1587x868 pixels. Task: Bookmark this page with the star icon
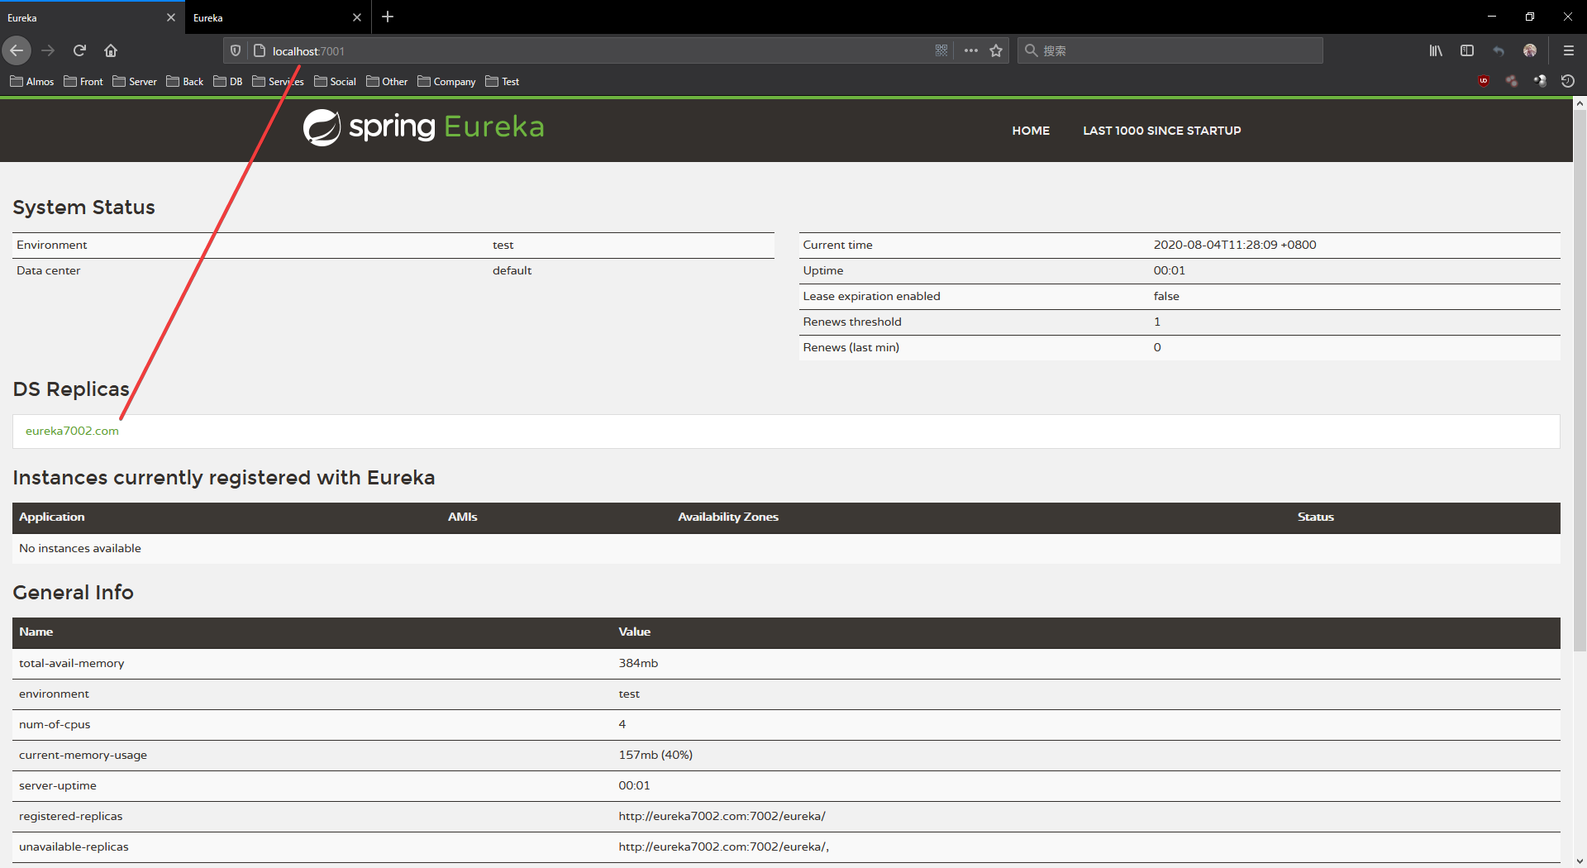point(996,50)
